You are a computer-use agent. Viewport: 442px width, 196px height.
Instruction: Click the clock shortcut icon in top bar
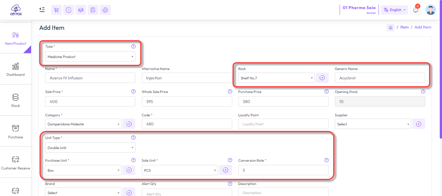(x=69, y=10)
